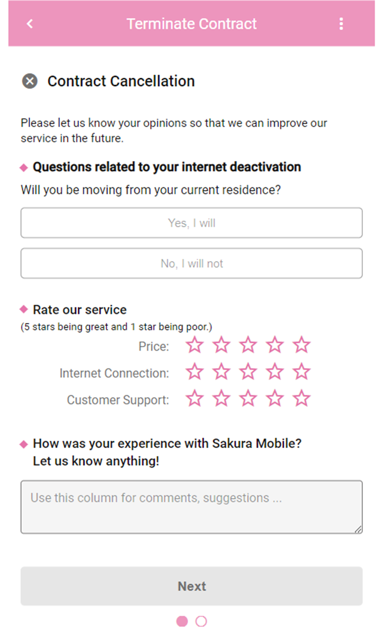Viewport: 381px width, 632px height.
Task: Open the three-dot overflow menu
Action: point(341,23)
